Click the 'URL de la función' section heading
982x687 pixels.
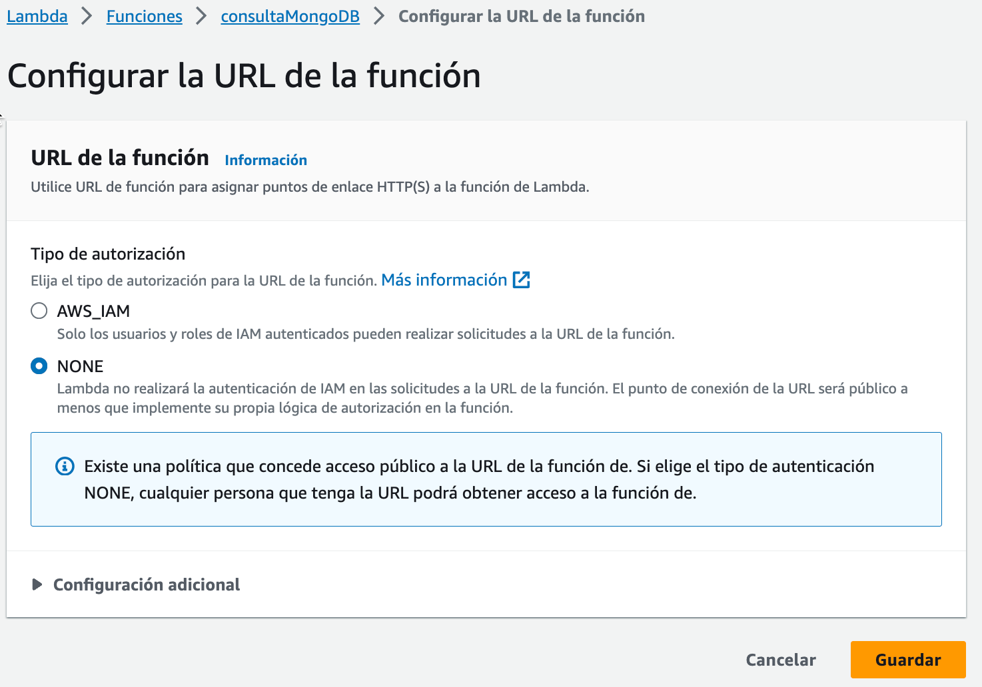[x=120, y=158]
